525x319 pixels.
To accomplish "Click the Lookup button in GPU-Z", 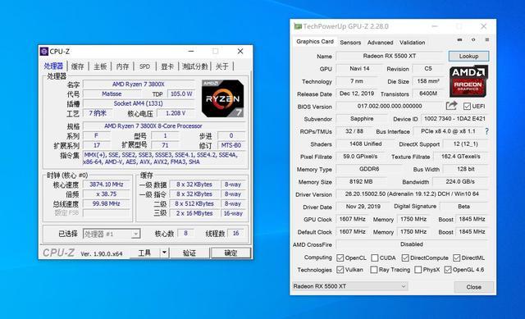I will pyautogui.click(x=468, y=56).
